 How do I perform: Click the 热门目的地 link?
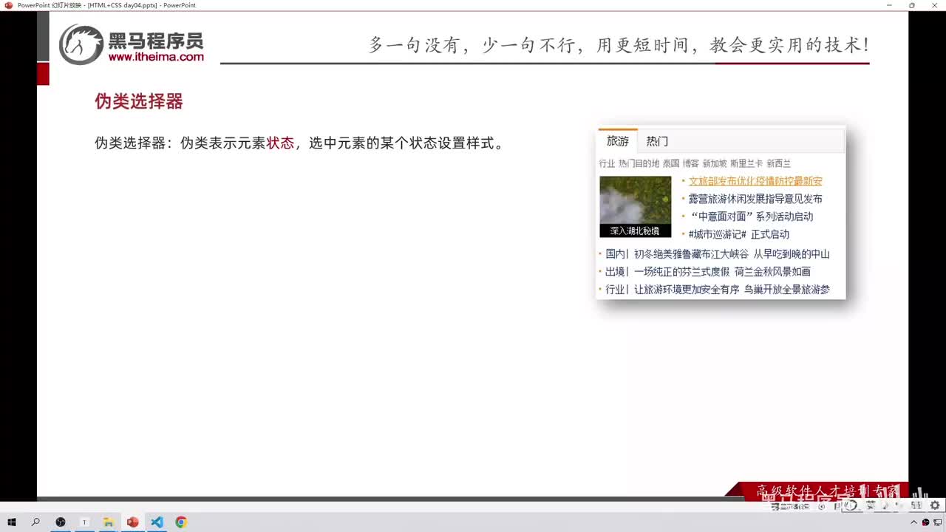[x=639, y=163]
